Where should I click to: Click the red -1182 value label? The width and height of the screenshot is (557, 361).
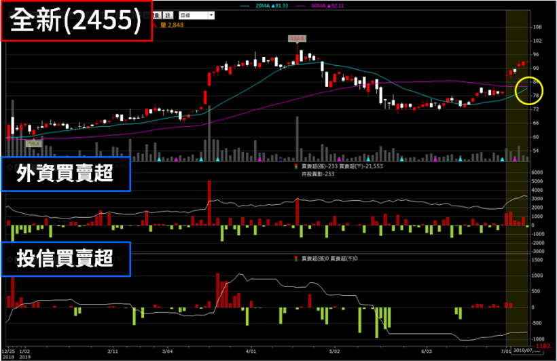tap(543, 346)
